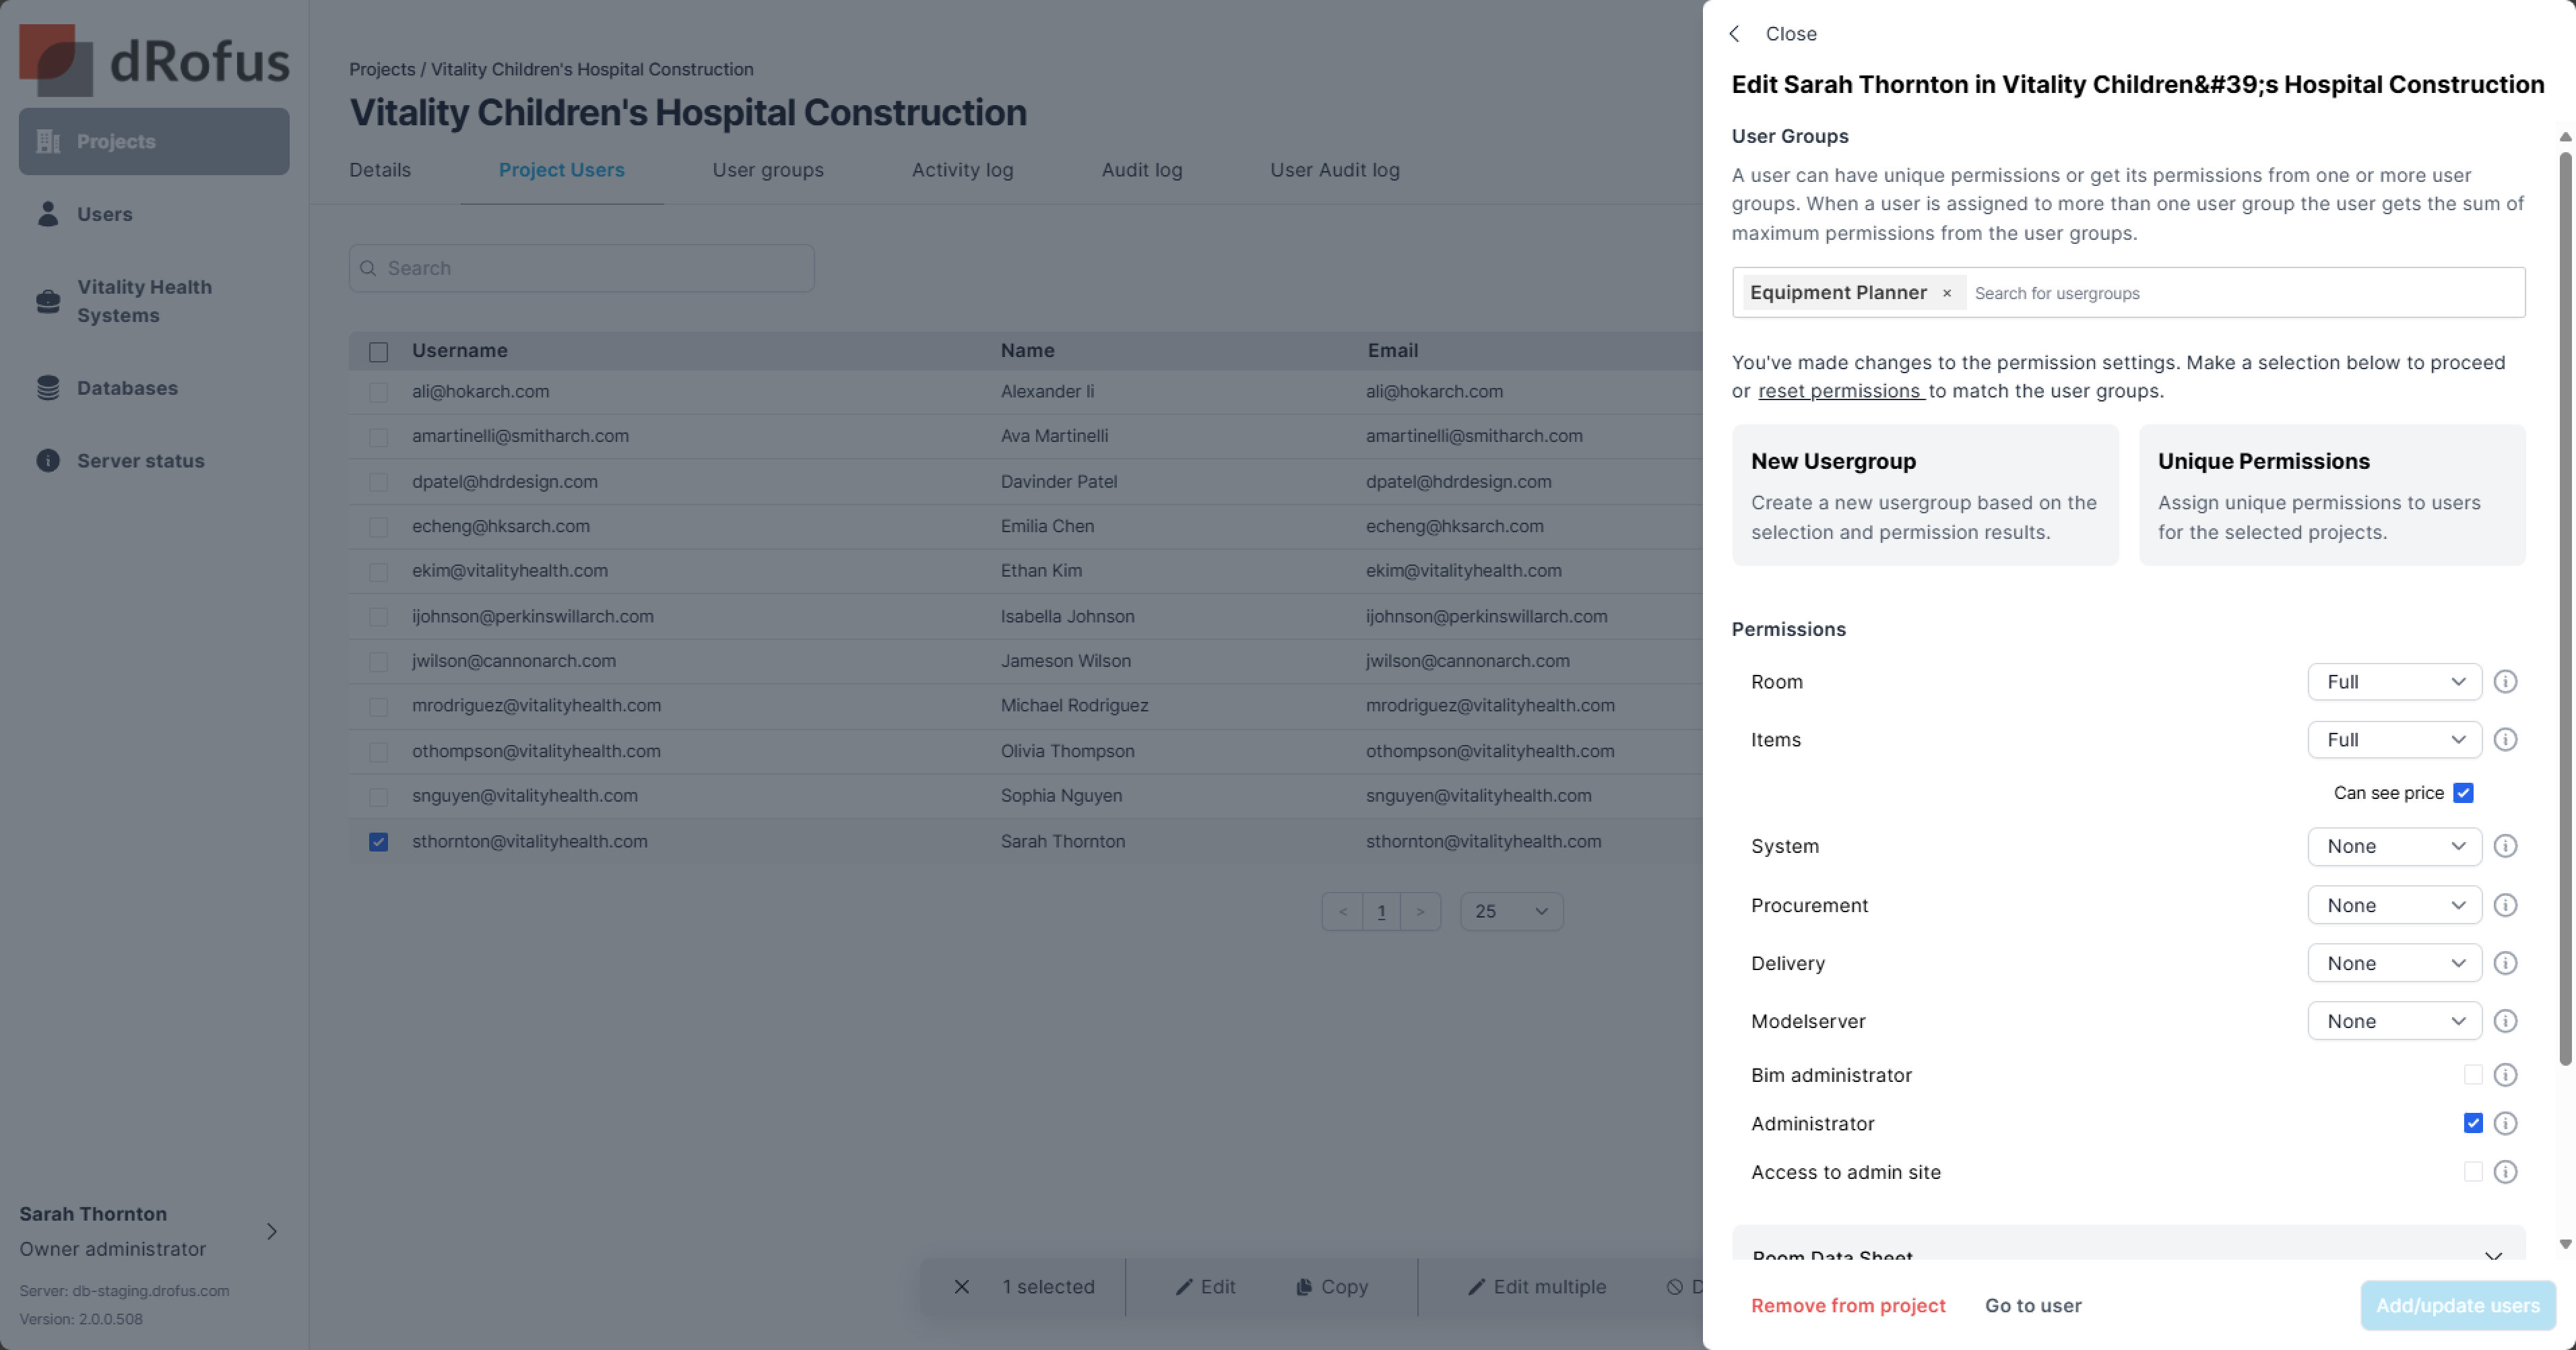2576x1350 pixels.
Task: Click the back arrow beside Close
Action: [1735, 34]
